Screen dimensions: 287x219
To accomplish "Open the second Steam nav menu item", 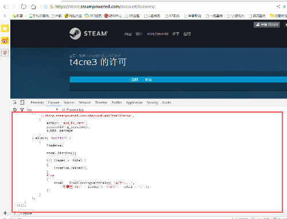I will pyautogui.click(x=139, y=34).
